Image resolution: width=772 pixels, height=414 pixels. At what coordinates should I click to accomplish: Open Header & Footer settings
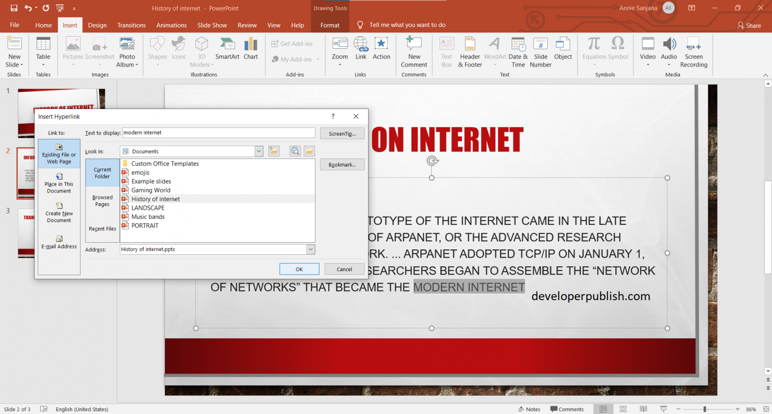click(470, 52)
